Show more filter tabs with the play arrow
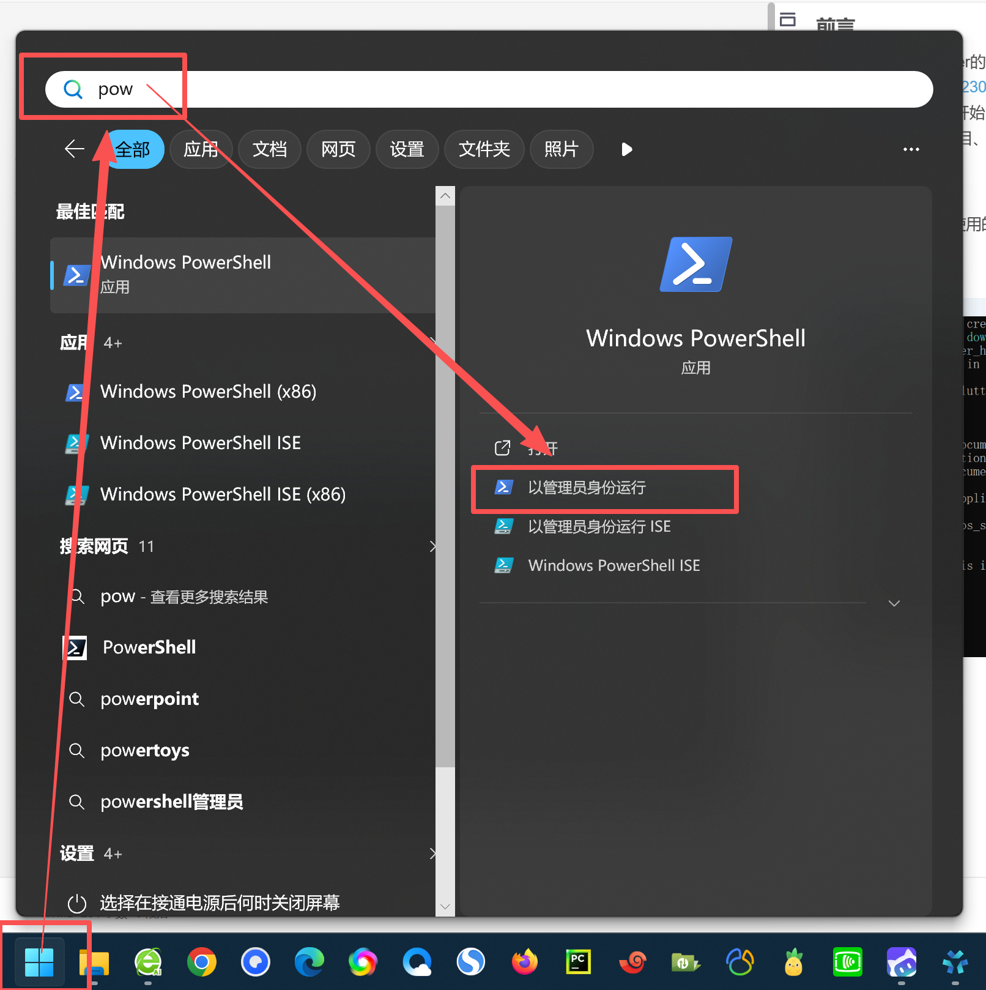 [x=626, y=149]
